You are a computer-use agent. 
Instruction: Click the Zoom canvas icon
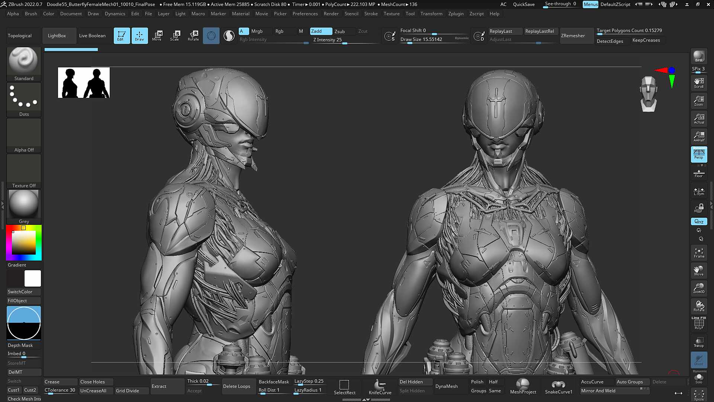[x=699, y=101]
